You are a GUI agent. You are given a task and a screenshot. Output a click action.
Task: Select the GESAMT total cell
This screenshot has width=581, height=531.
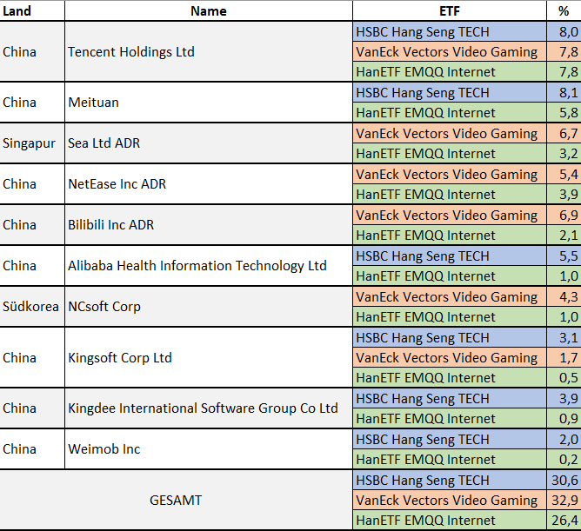[x=177, y=501]
